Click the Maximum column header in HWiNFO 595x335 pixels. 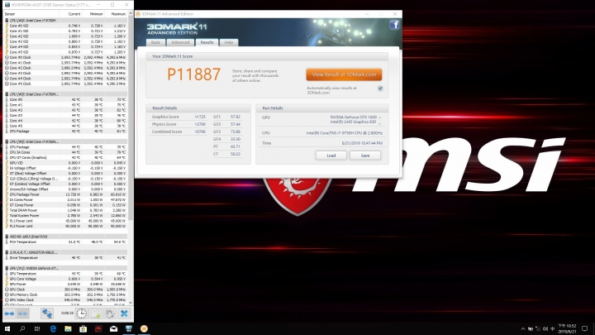[117, 14]
